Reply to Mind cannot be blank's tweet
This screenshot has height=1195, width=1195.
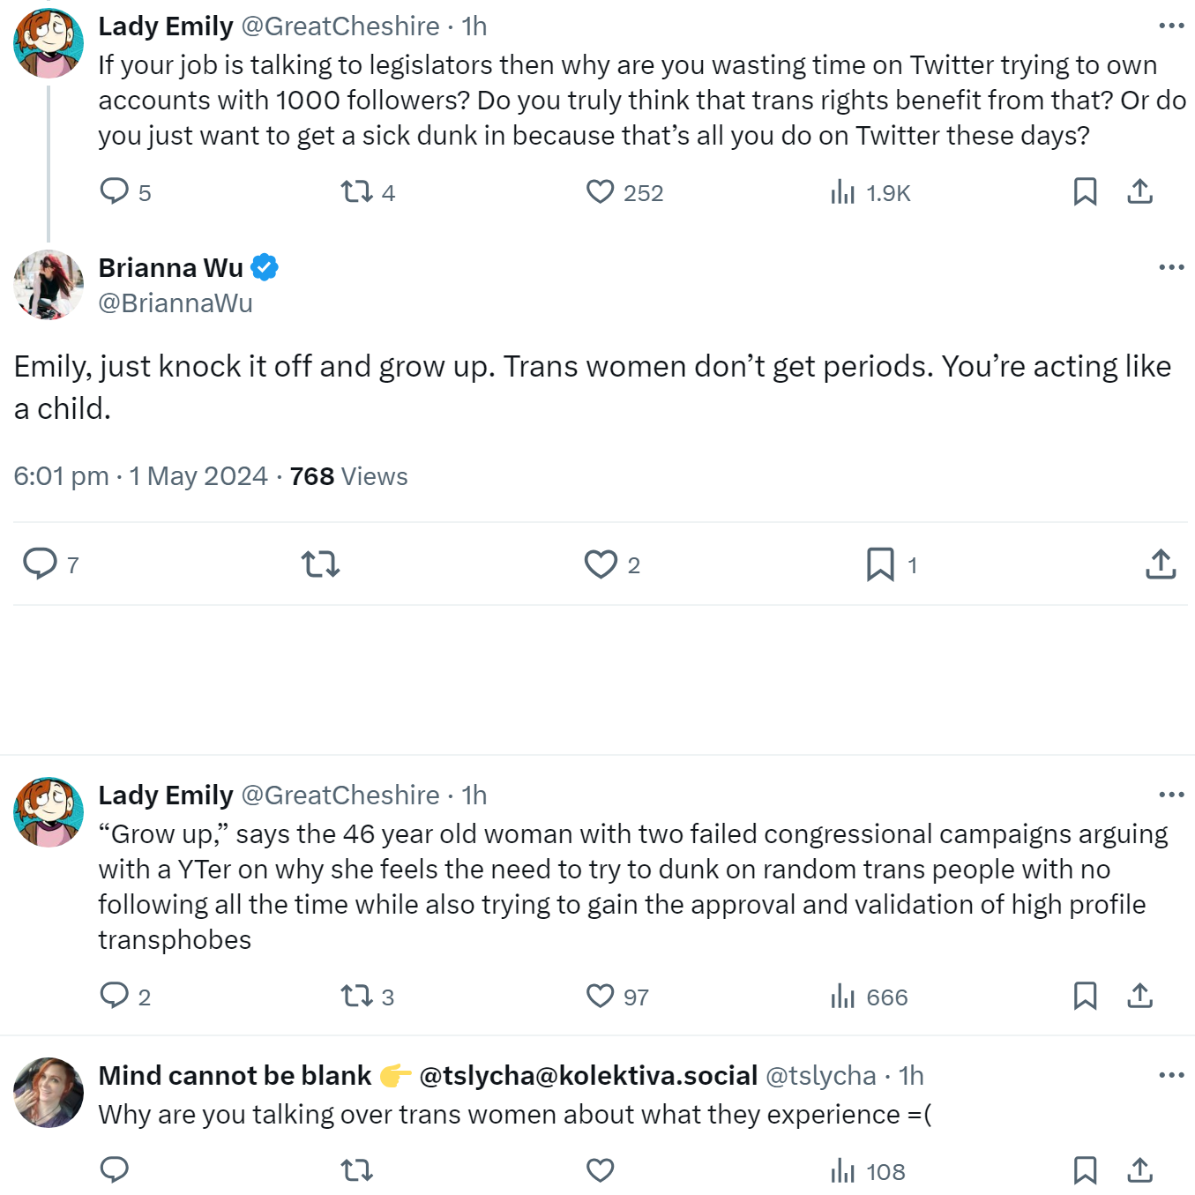click(x=115, y=1170)
